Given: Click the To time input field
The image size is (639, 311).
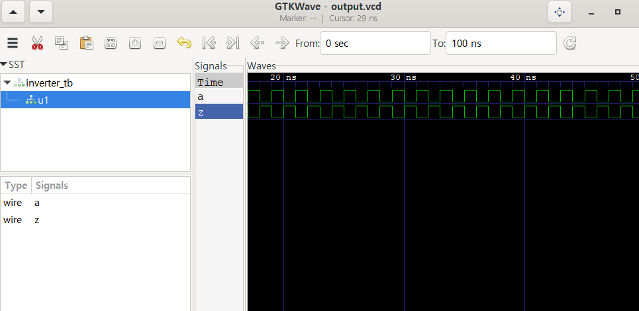Looking at the screenshot, I should (501, 43).
